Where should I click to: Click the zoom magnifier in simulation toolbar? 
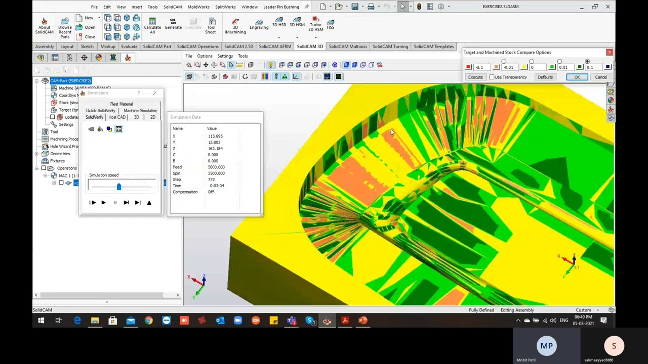(189, 65)
